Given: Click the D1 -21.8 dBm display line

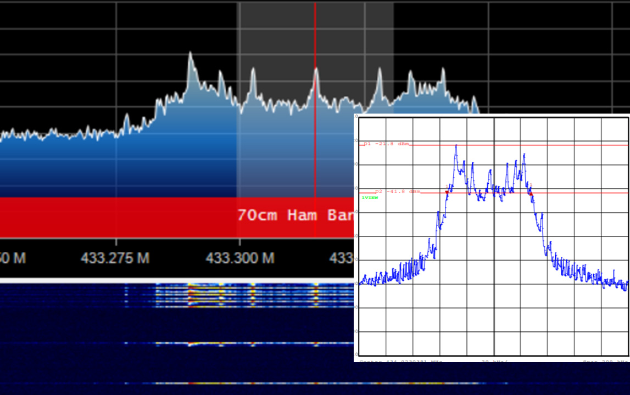Looking at the screenshot, I should click(494, 144).
